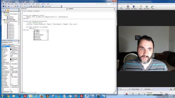This screenshot has width=175, height=98.
Task: Collapse Forms folder under Project (Focus106)
Action: point(4,23)
